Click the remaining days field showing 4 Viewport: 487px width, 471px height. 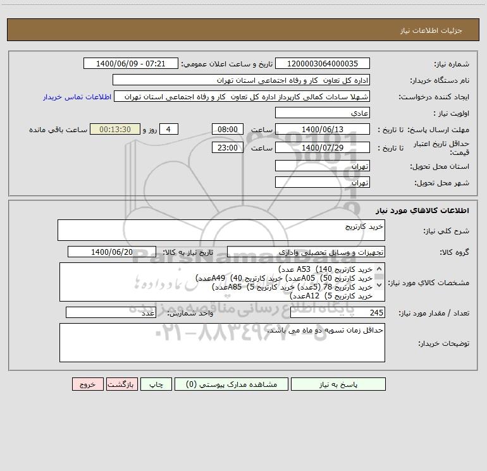click(169, 129)
